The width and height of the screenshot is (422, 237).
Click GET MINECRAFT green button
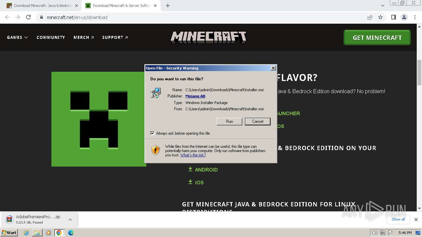pos(377,38)
